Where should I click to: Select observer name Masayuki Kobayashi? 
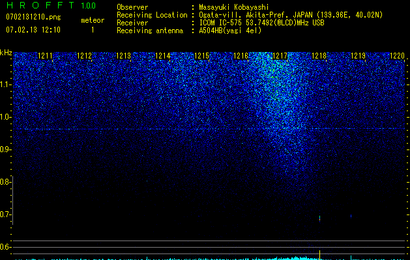[x=234, y=7]
